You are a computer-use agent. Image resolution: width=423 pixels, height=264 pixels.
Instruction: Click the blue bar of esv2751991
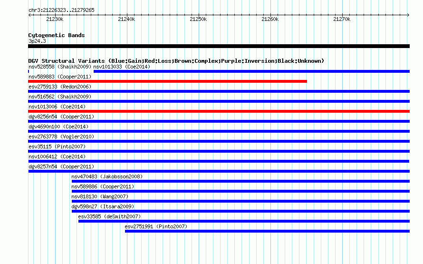click(267, 231)
